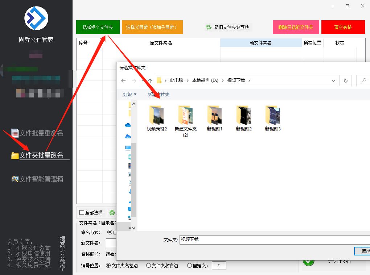Choose the 自定义 numbering position radio

click(x=189, y=266)
